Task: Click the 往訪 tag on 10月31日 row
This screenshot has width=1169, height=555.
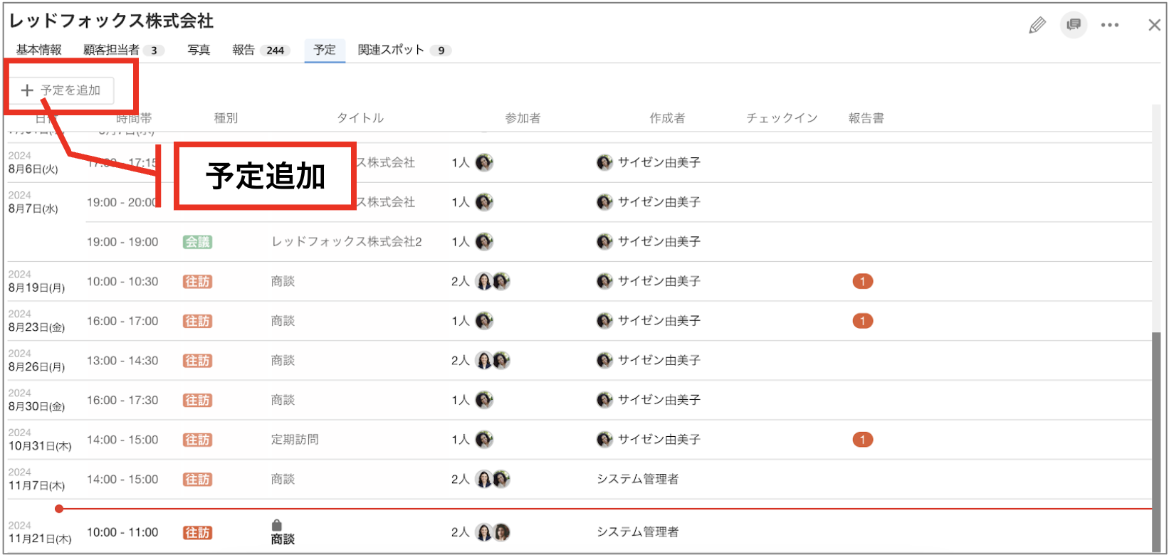Action: click(x=197, y=440)
